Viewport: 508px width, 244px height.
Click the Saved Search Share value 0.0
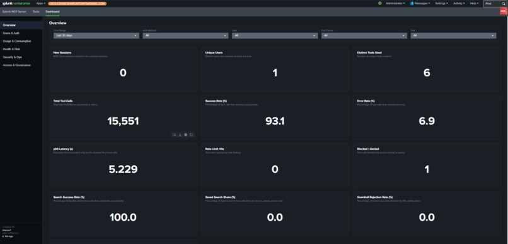click(x=275, y=218)
